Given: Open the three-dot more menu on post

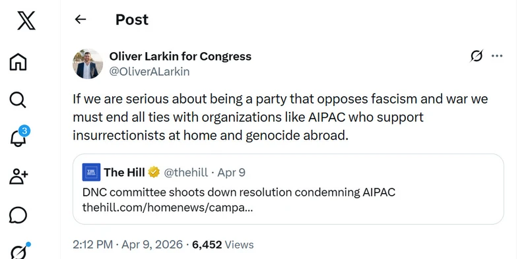Looking at the screenshot, I should pos(497,56).
